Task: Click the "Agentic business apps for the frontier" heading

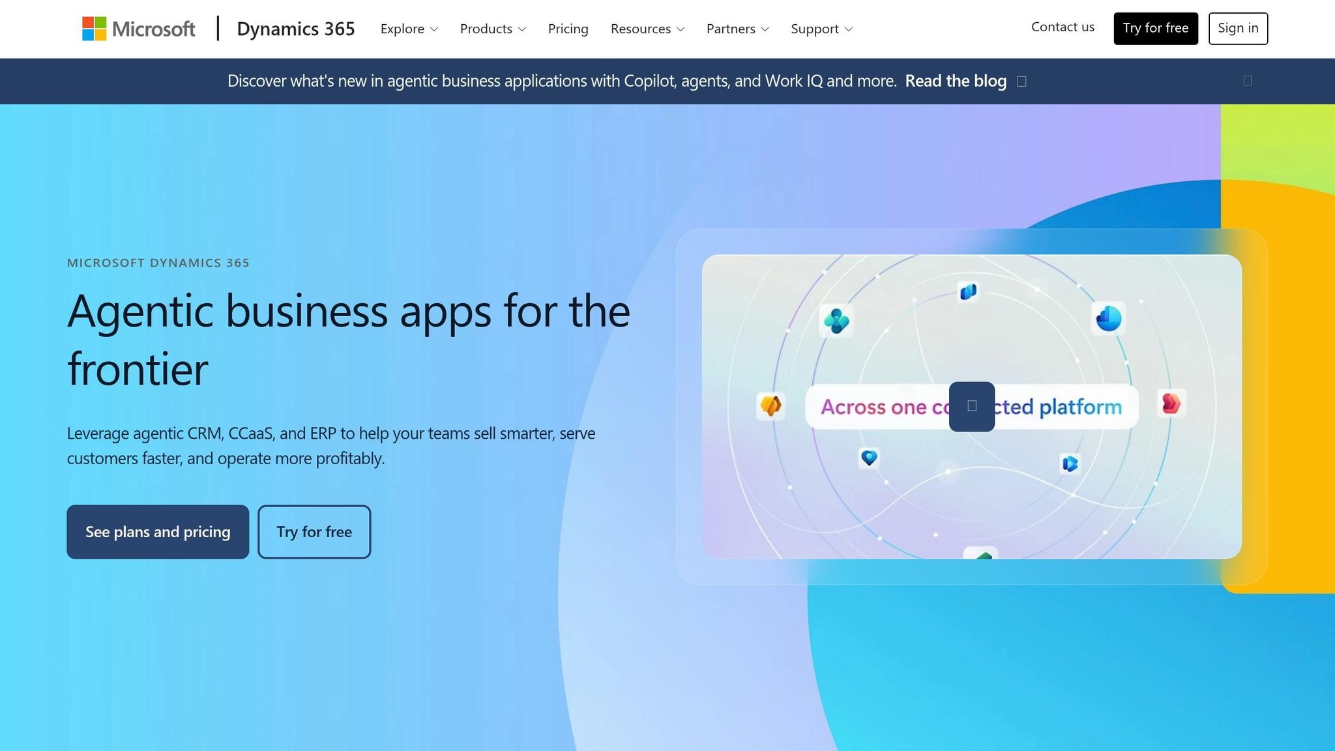Action: [349, 340]
